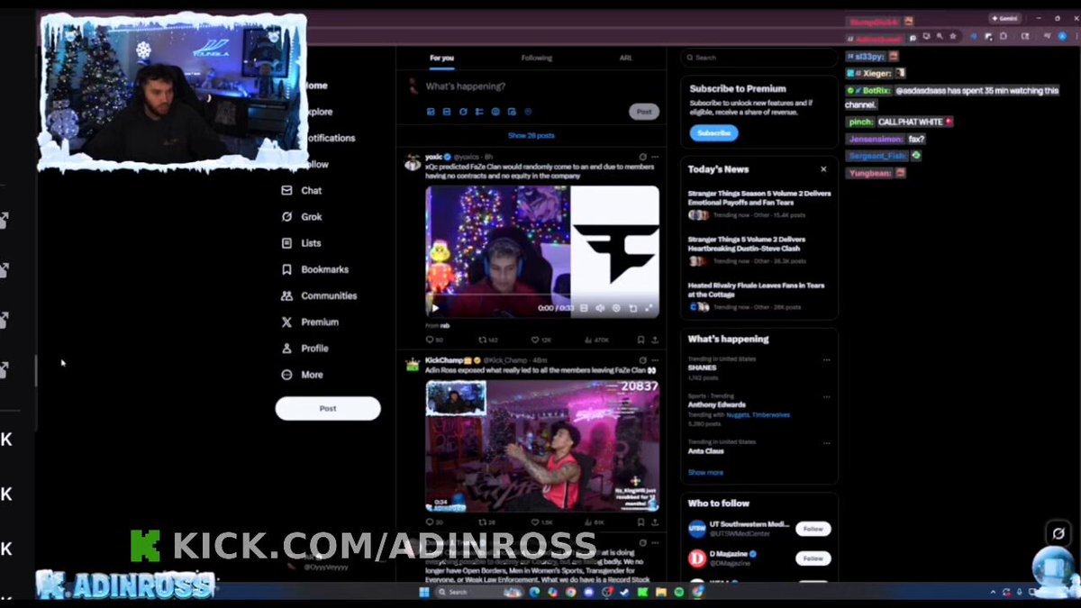This screenshot has height=608, width=1081.
Task: Click Show more under What's happening
Action: tap(705, 472)
